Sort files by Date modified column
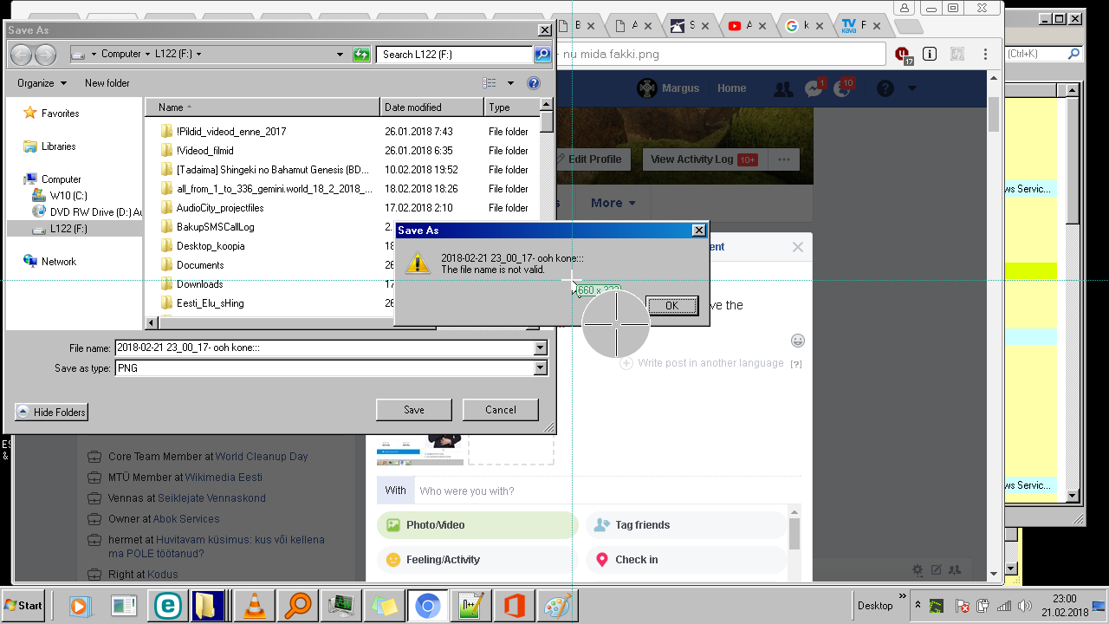The width and height of the screenshot is (1109, 624). pyautogui.click(x=431, y=107)
